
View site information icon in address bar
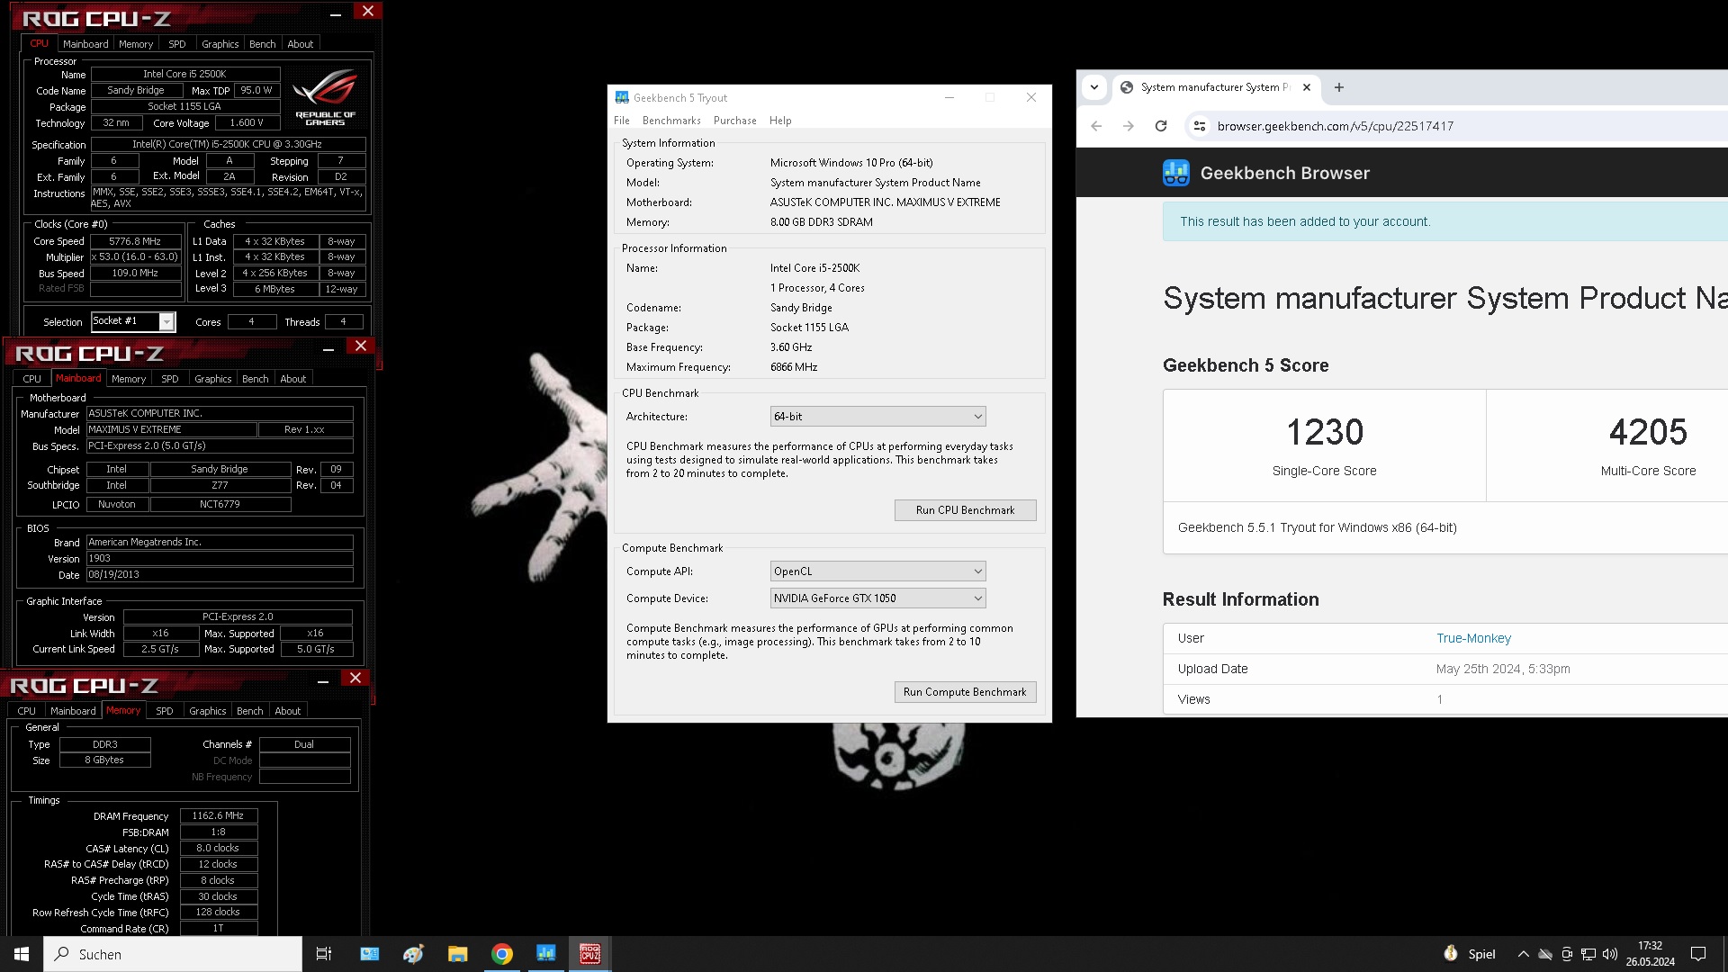point(1200,126)
